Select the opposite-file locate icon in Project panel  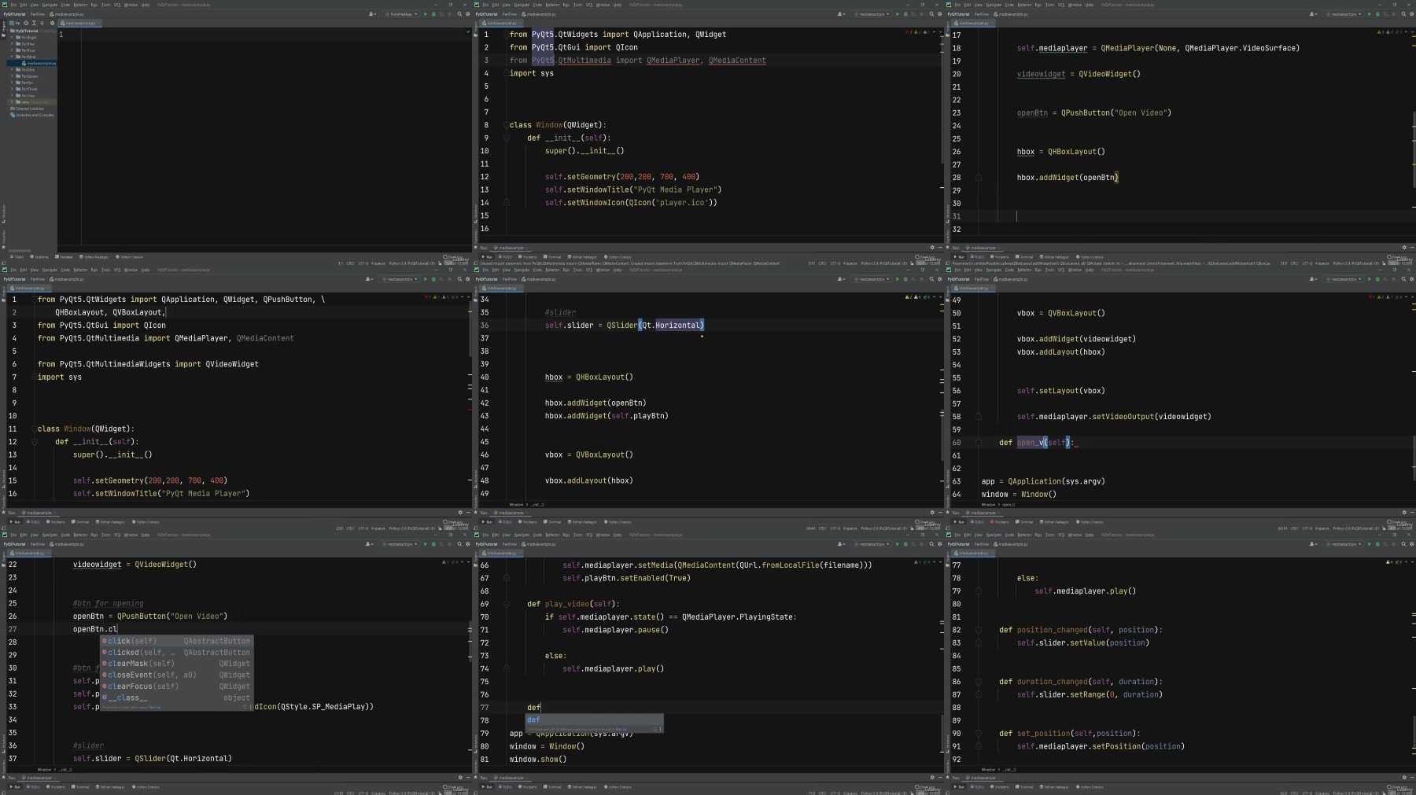[26, 23]
